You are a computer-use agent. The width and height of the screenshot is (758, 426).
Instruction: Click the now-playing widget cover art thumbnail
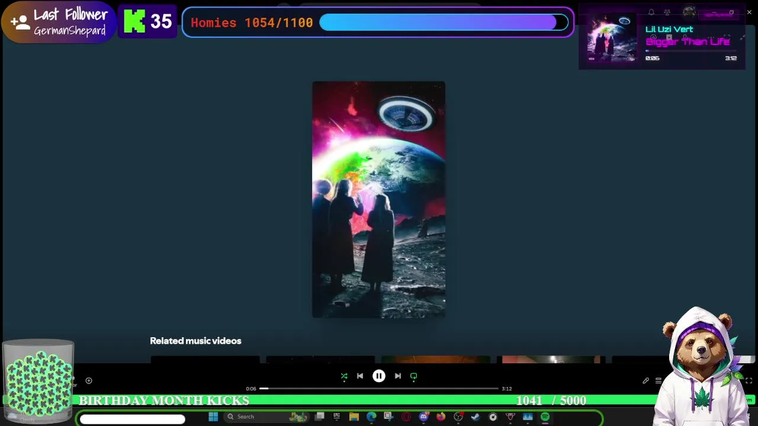pos(612,39)
